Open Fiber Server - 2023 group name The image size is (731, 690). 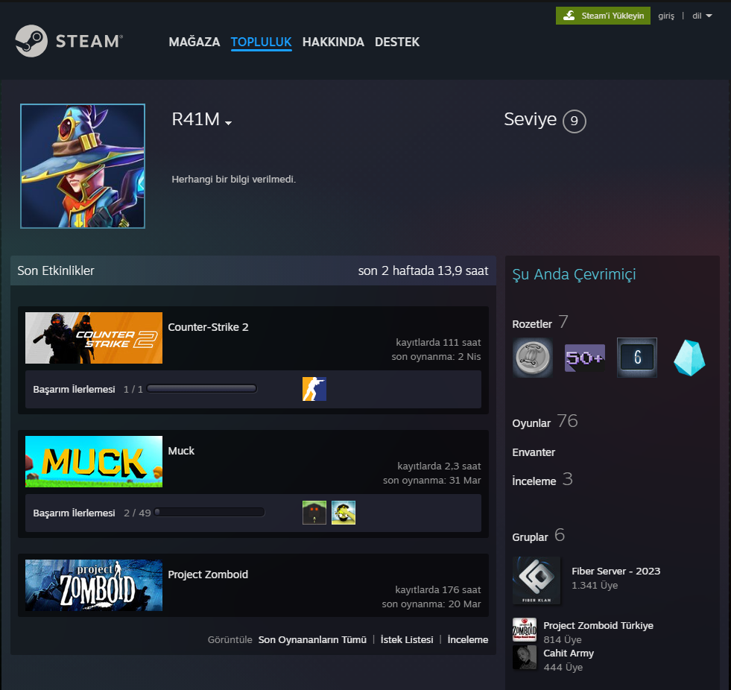(x=616, y=571)
